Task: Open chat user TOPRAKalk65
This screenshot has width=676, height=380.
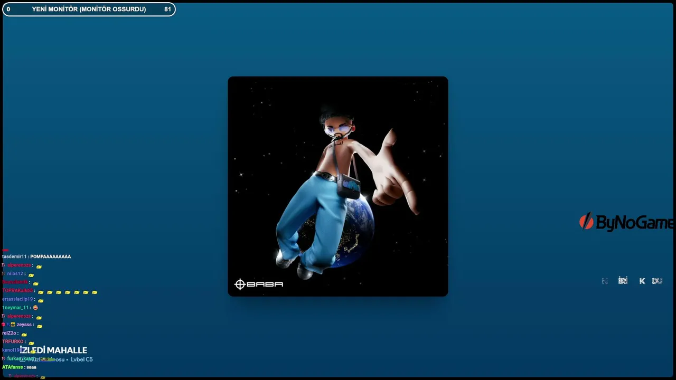Action: coord(17,291)
